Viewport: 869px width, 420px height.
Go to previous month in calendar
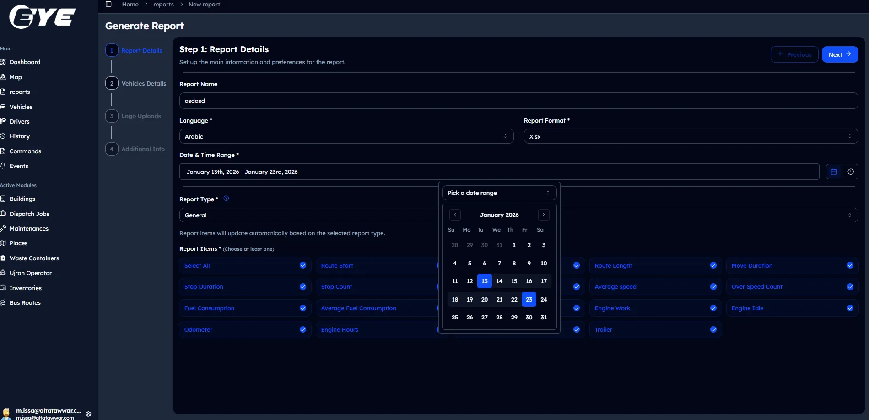click(455, 215)
